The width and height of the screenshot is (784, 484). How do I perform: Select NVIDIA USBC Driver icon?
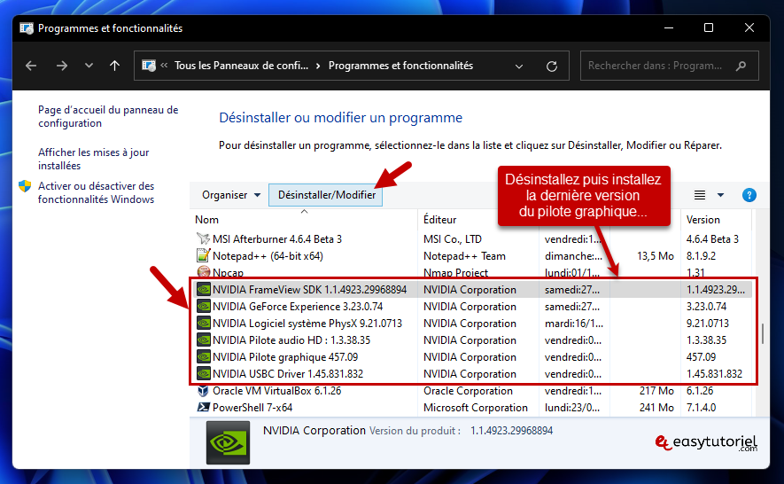pos(203,374)
